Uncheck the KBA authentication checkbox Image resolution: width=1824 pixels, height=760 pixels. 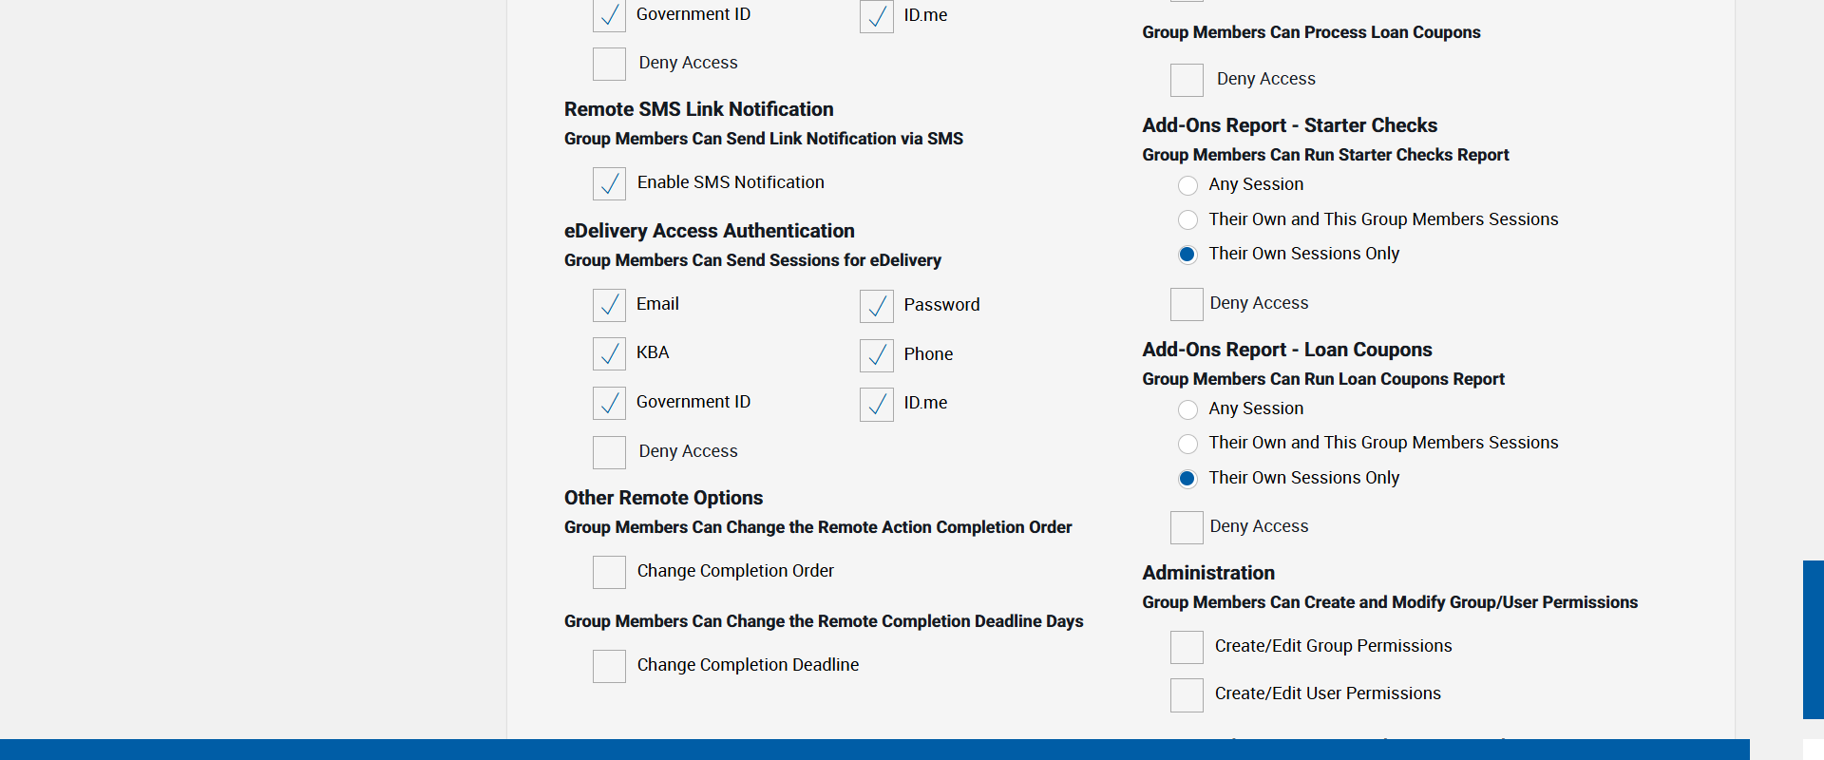pyautogui.click(x=609, y=353)
